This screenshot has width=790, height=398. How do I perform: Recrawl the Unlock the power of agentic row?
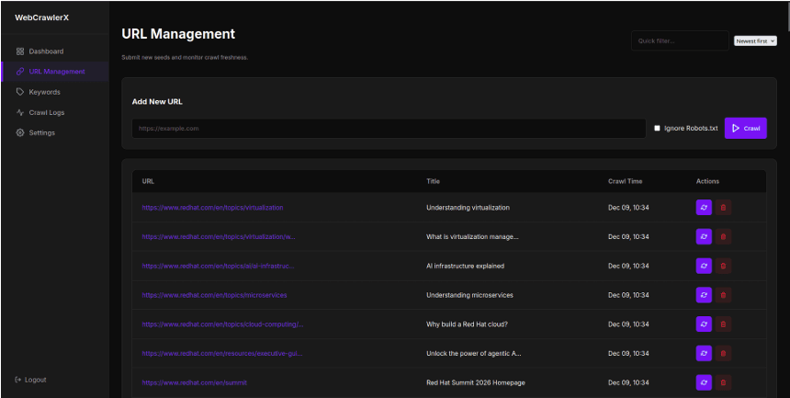(704, 353)
